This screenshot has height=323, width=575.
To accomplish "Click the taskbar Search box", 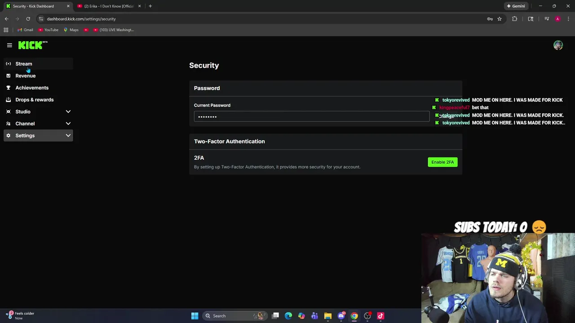I will (234, 316).
